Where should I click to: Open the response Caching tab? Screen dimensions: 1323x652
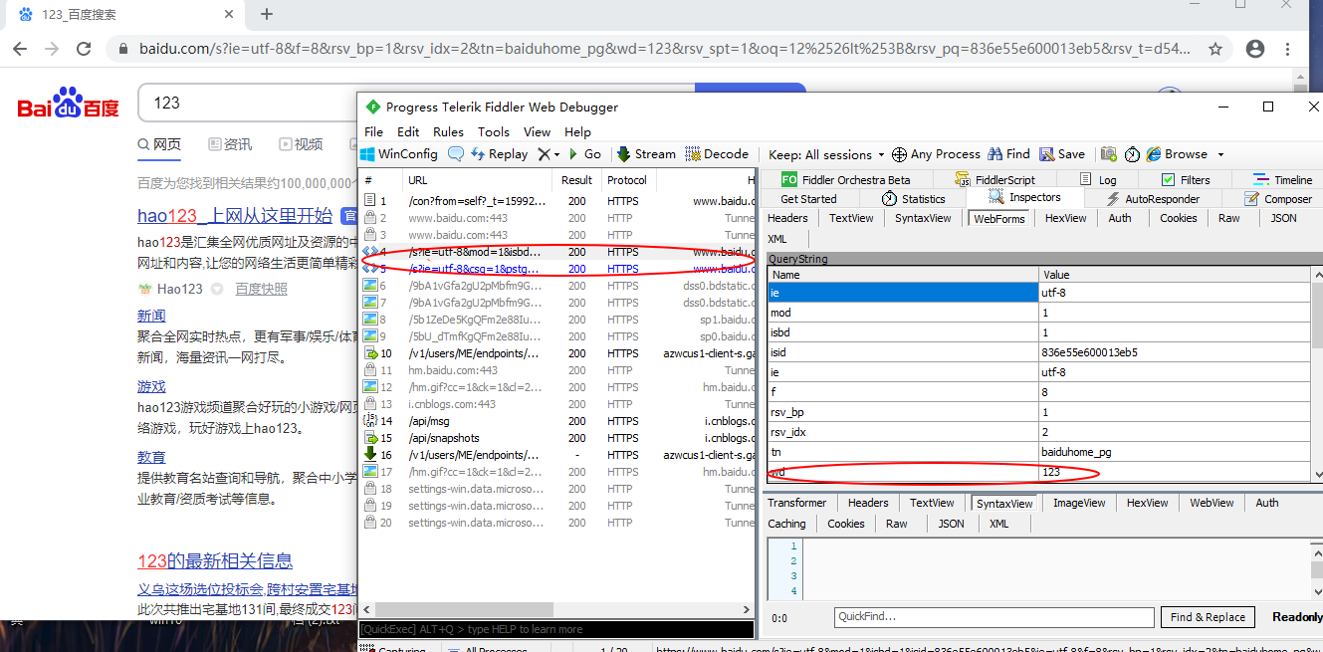point(786,524)
